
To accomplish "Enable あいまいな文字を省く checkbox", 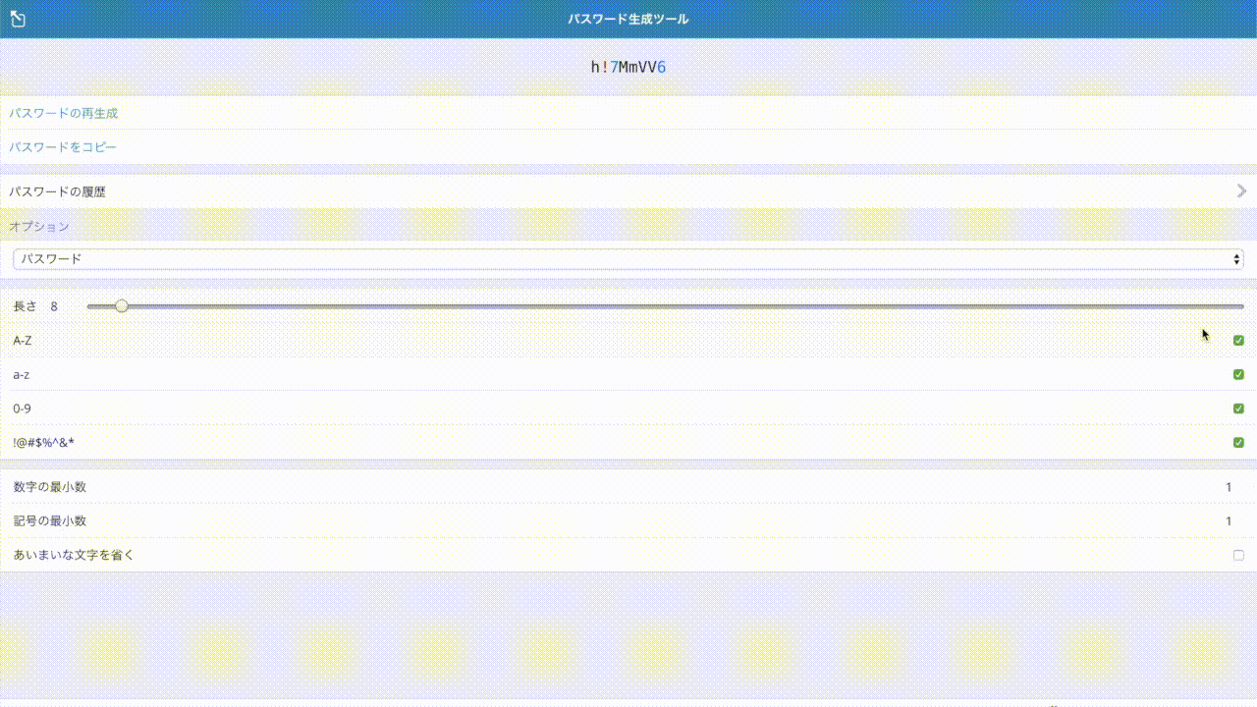I will (1238, 555).
